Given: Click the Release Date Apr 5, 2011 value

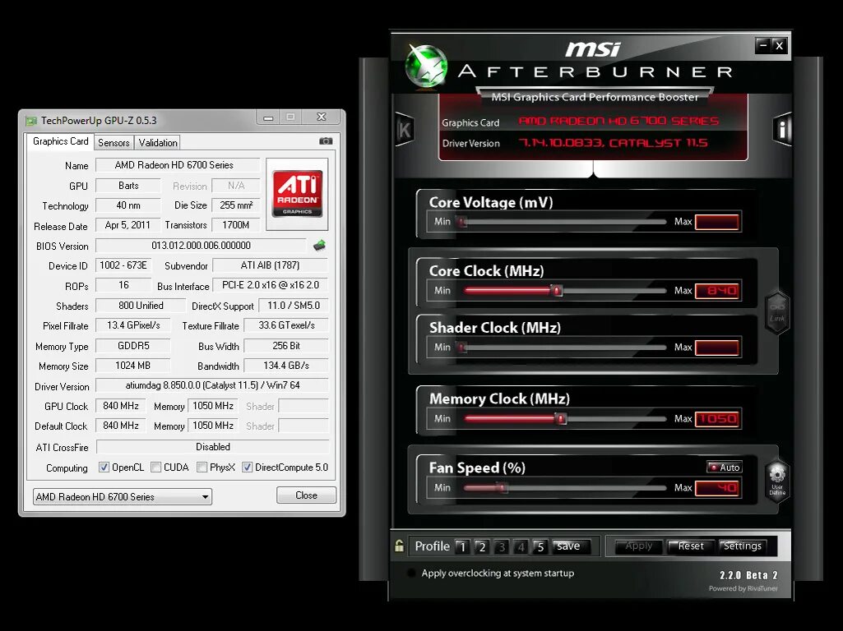Looking at the screenshot, I should tap(128, 225).
